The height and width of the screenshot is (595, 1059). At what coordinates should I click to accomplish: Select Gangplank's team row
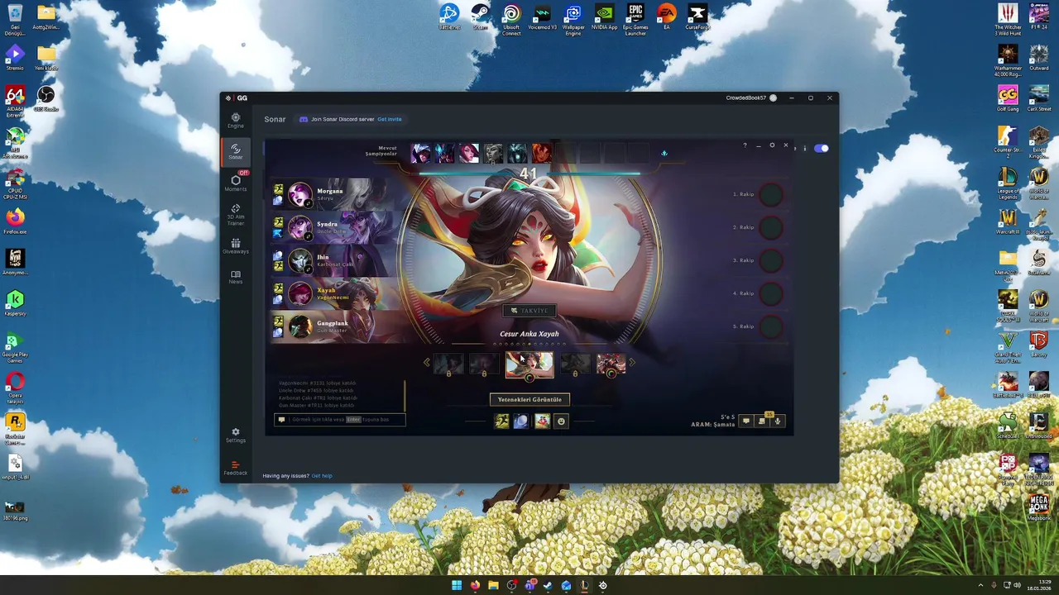point(337,326)
